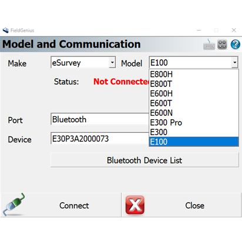This screenshot has height=242, width=242.
Task: Click the Make label
Action: point(17,63)
